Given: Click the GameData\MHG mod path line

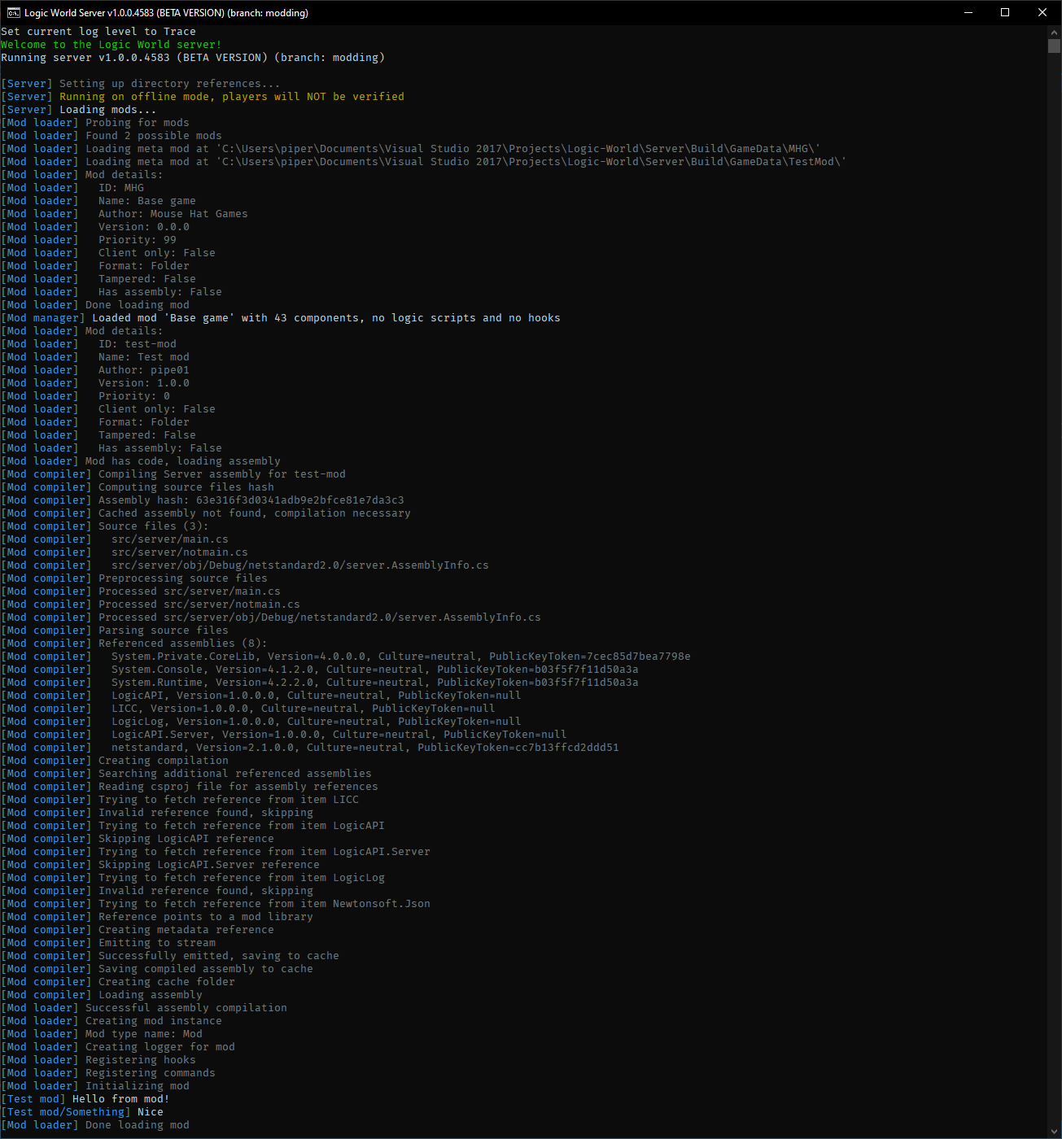Looking at the screenshot, I should pos(452,149).
